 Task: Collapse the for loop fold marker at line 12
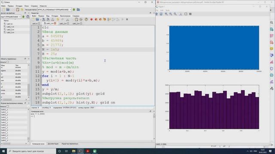click(41, 76)
